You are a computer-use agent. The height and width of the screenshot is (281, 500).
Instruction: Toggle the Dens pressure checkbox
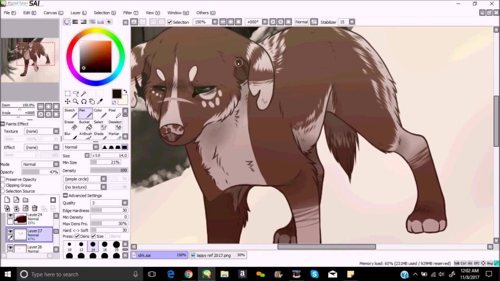77,237
